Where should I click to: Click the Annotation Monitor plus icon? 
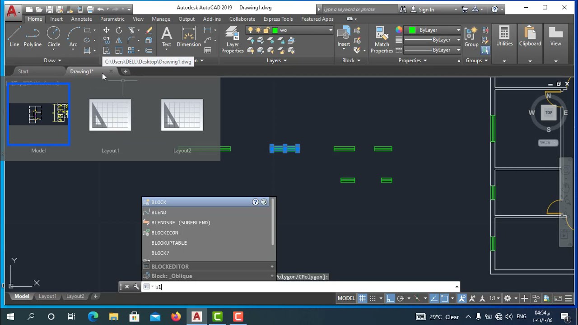(524, 298)
